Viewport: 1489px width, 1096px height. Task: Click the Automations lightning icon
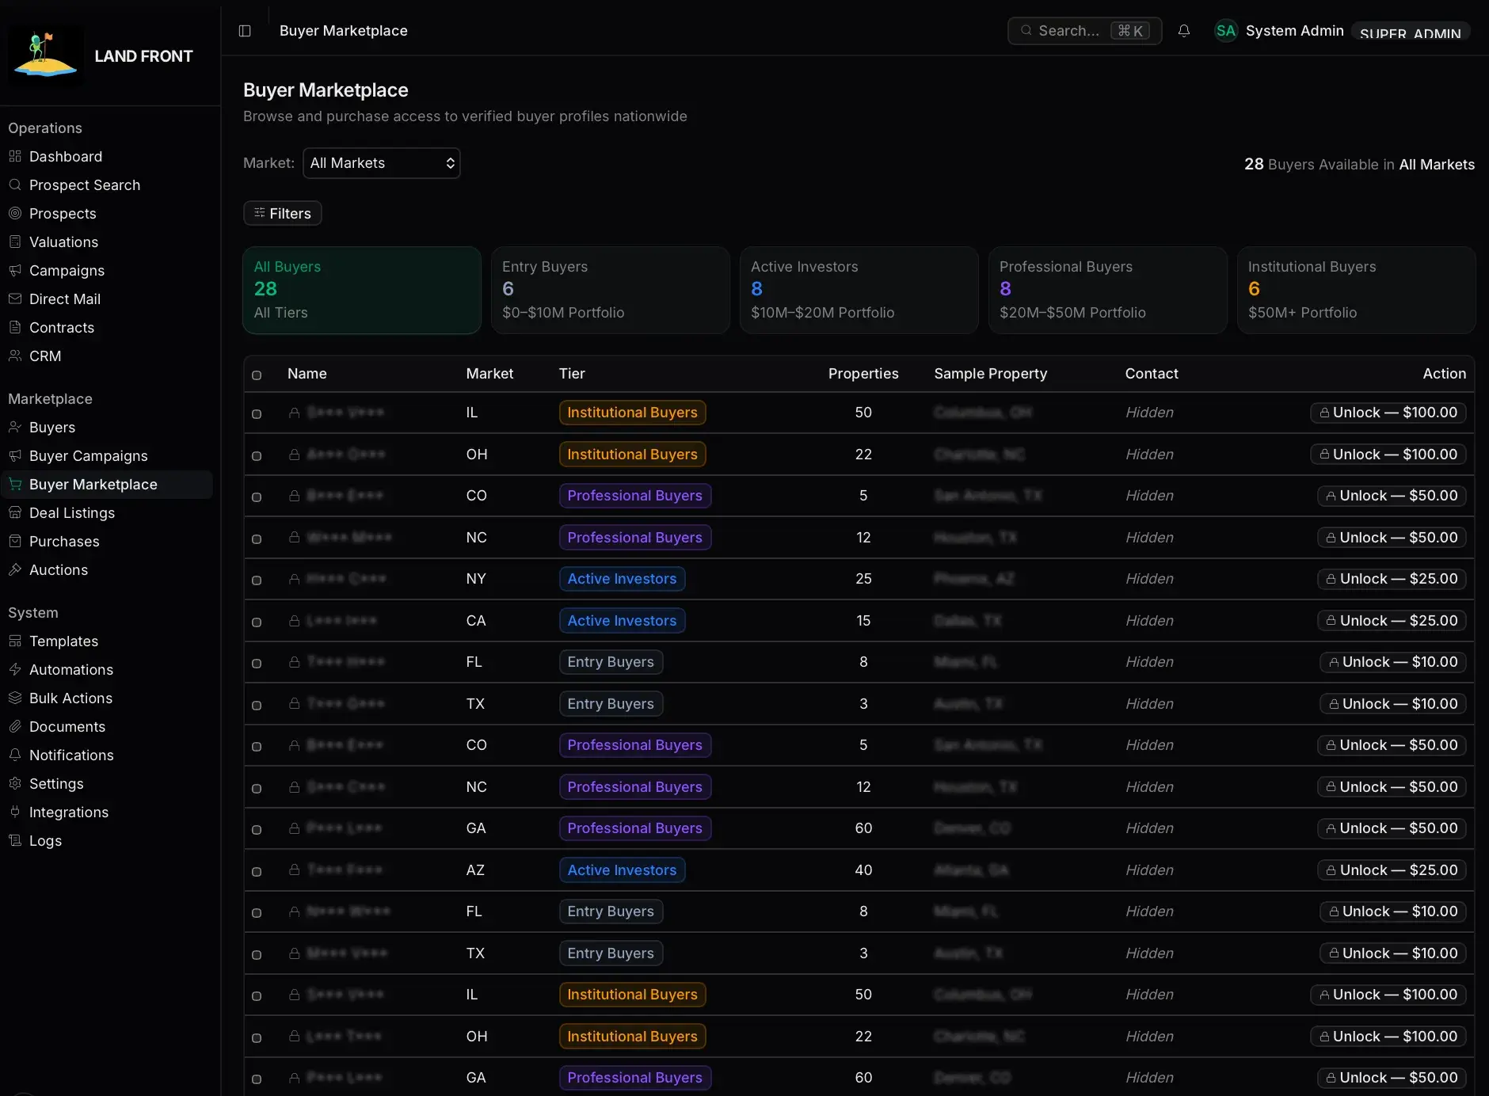pyautogui.click(x=15, y=669)
